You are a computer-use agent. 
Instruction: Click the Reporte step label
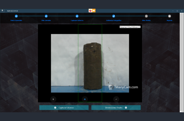[170, 20]
